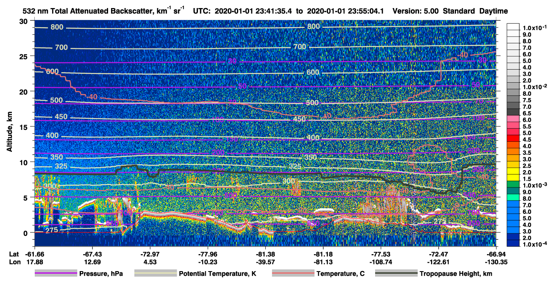Screen dimensions: 551x283
Task: Click the latitude value -61.66
Action: (34, 254)
